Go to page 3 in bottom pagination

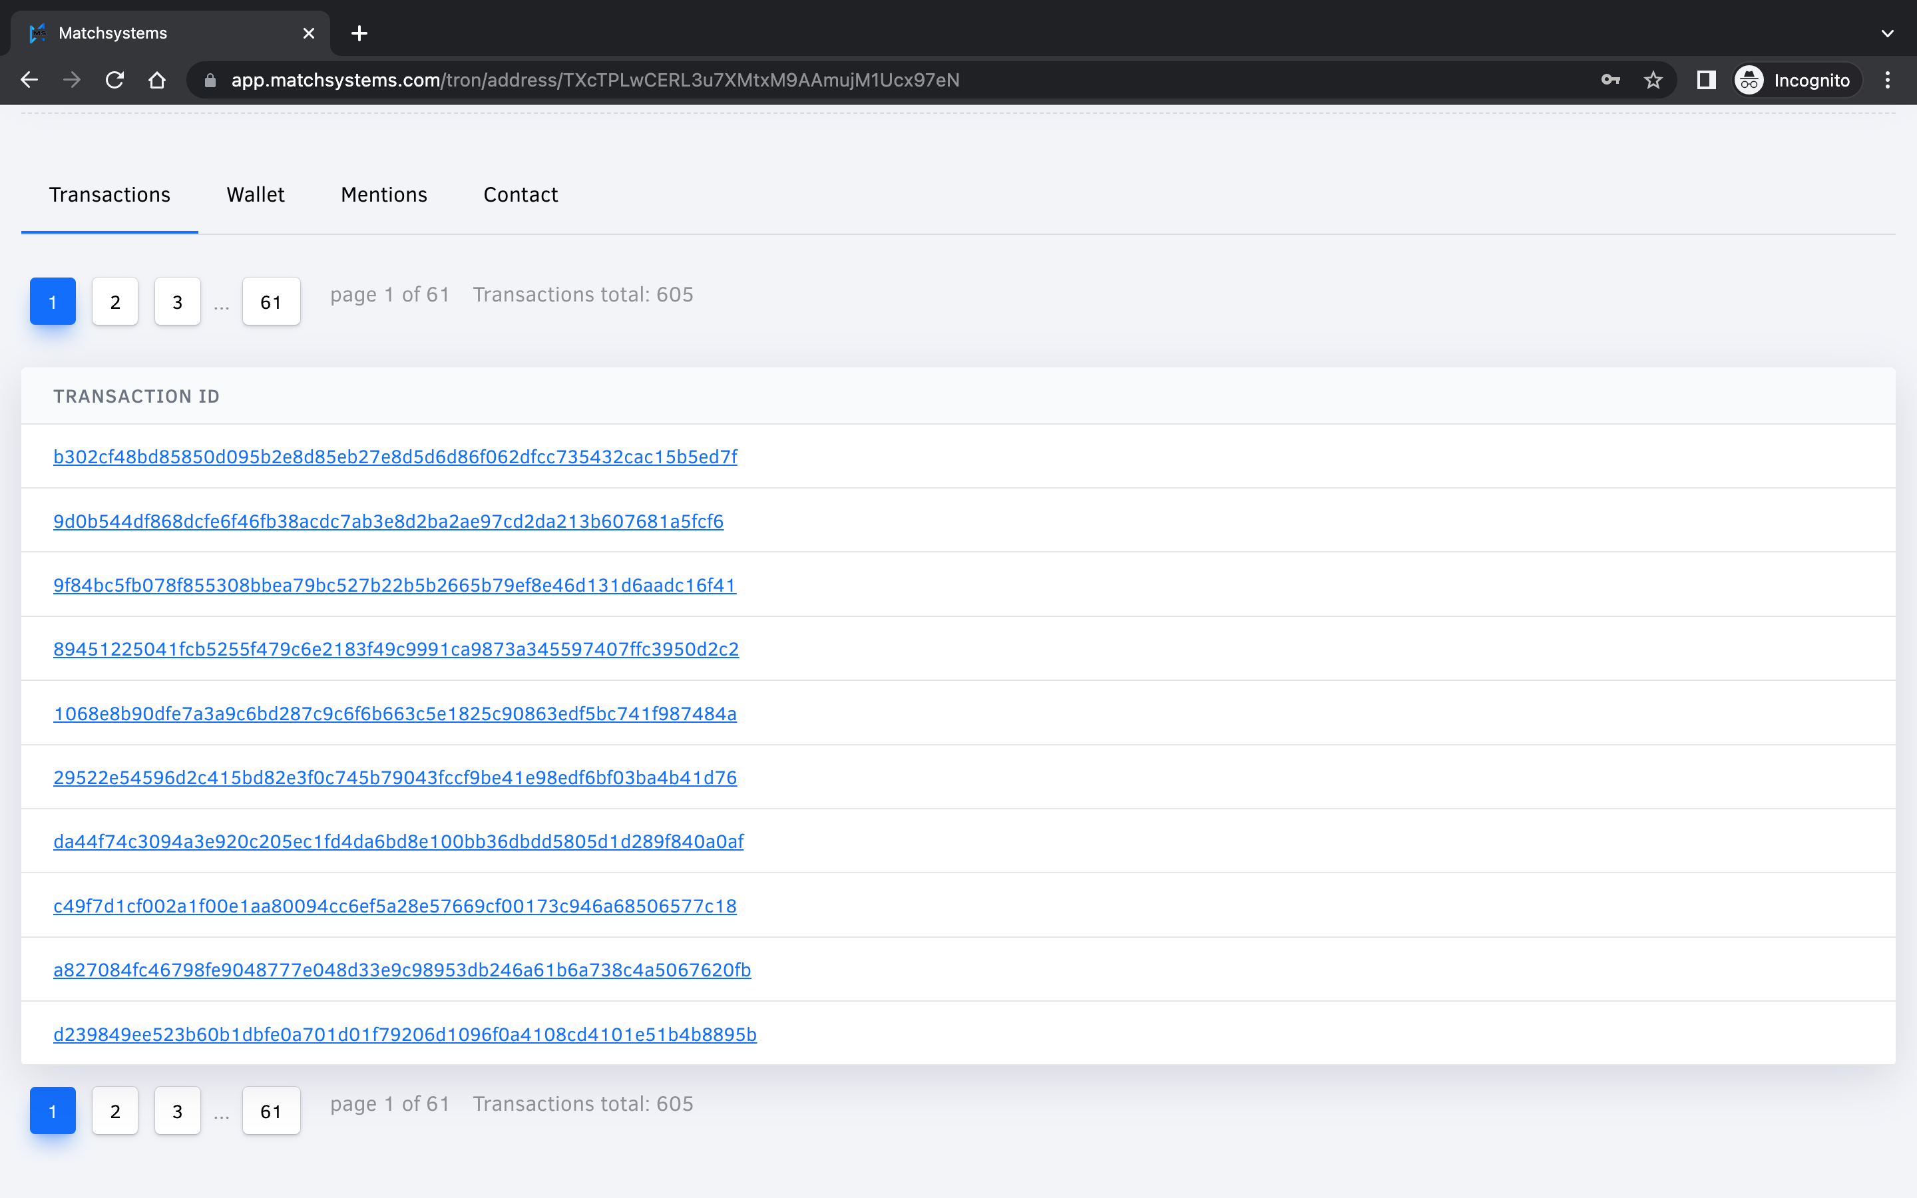point(178,1111)
